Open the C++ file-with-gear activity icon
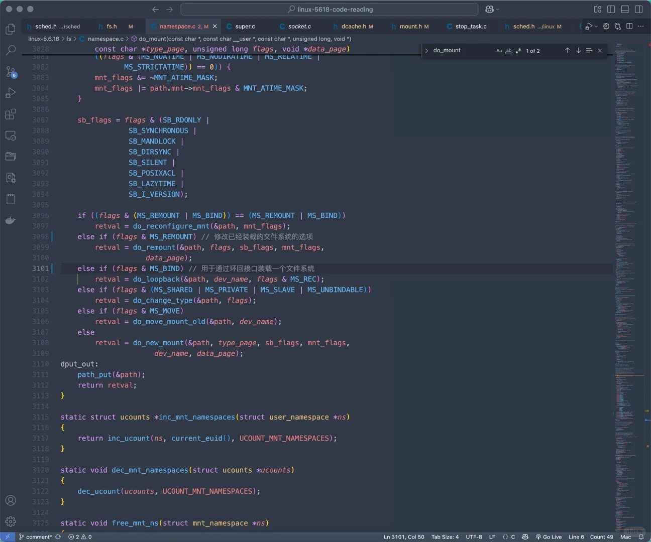The image size is (651, 542). pyautogui.click(x=11, y=178)
